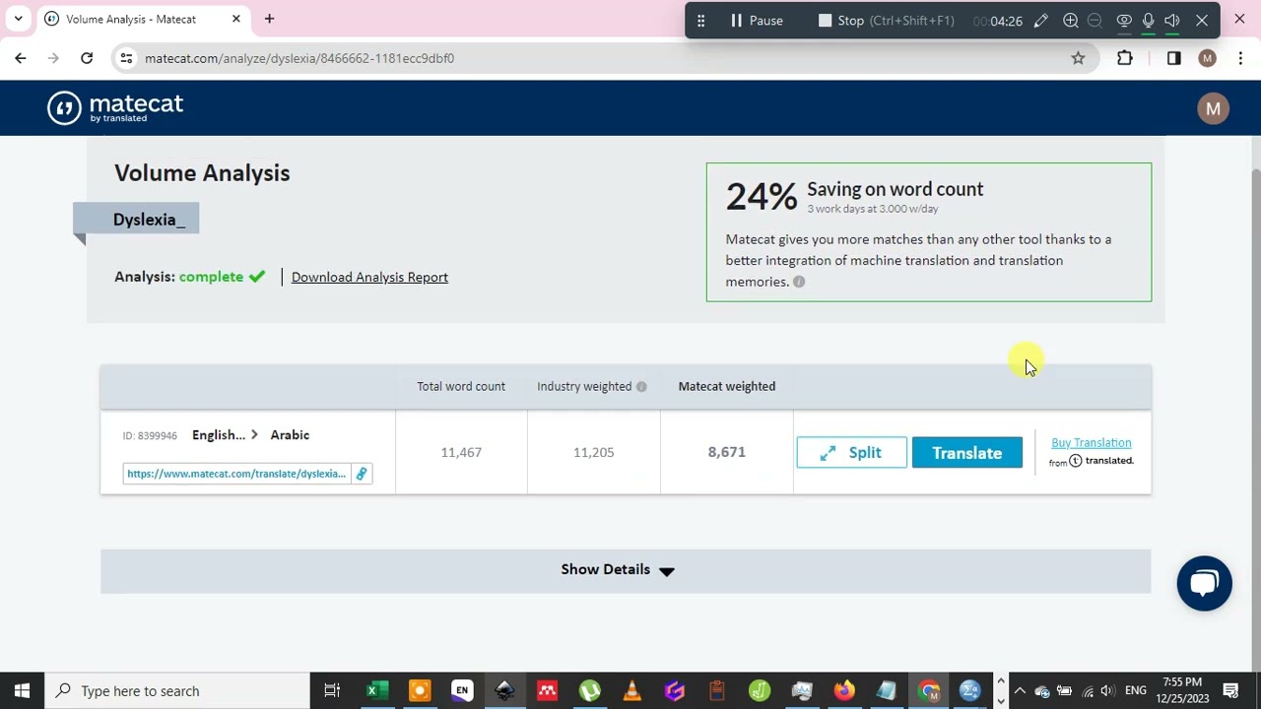Viewport: 1261px width, 709px height.
Task: Open Task View on the taskbar
Action: point(332,690)
